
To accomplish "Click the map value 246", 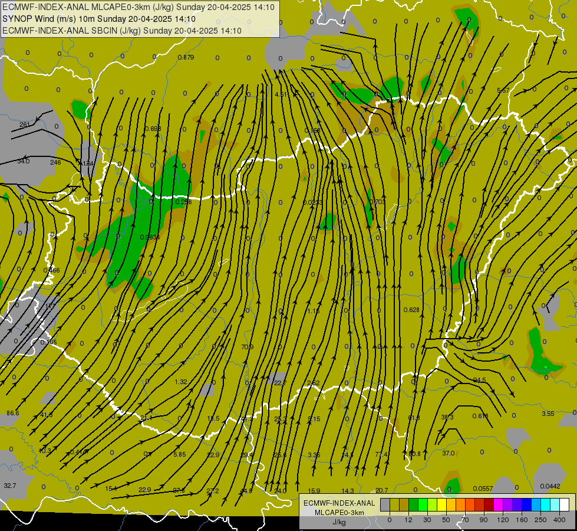I will coord(55,162).
